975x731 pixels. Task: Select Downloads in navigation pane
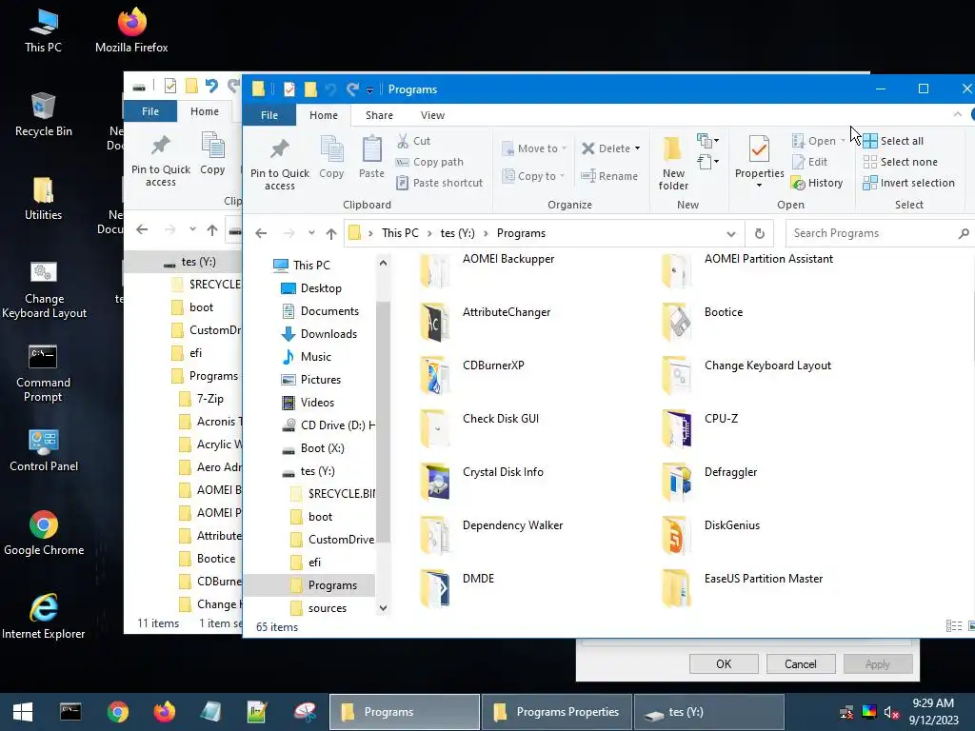pos(328,334)
